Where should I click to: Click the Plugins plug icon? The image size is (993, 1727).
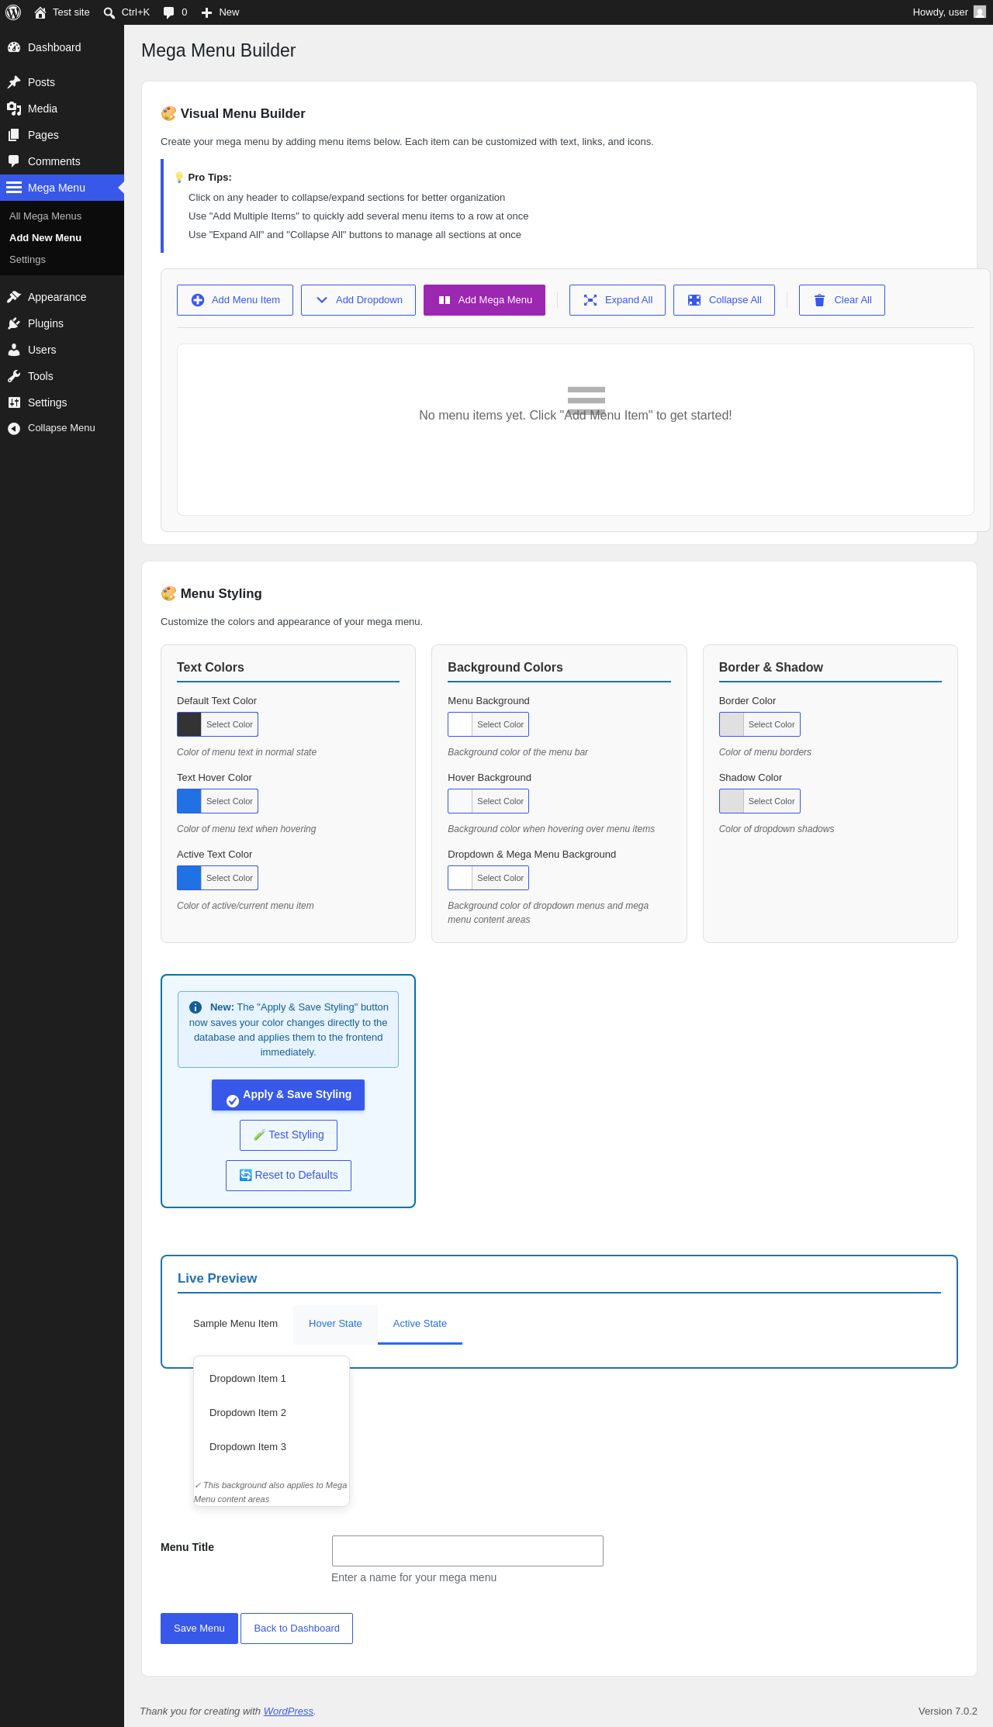pyautogui.click(x=14, y=323)
